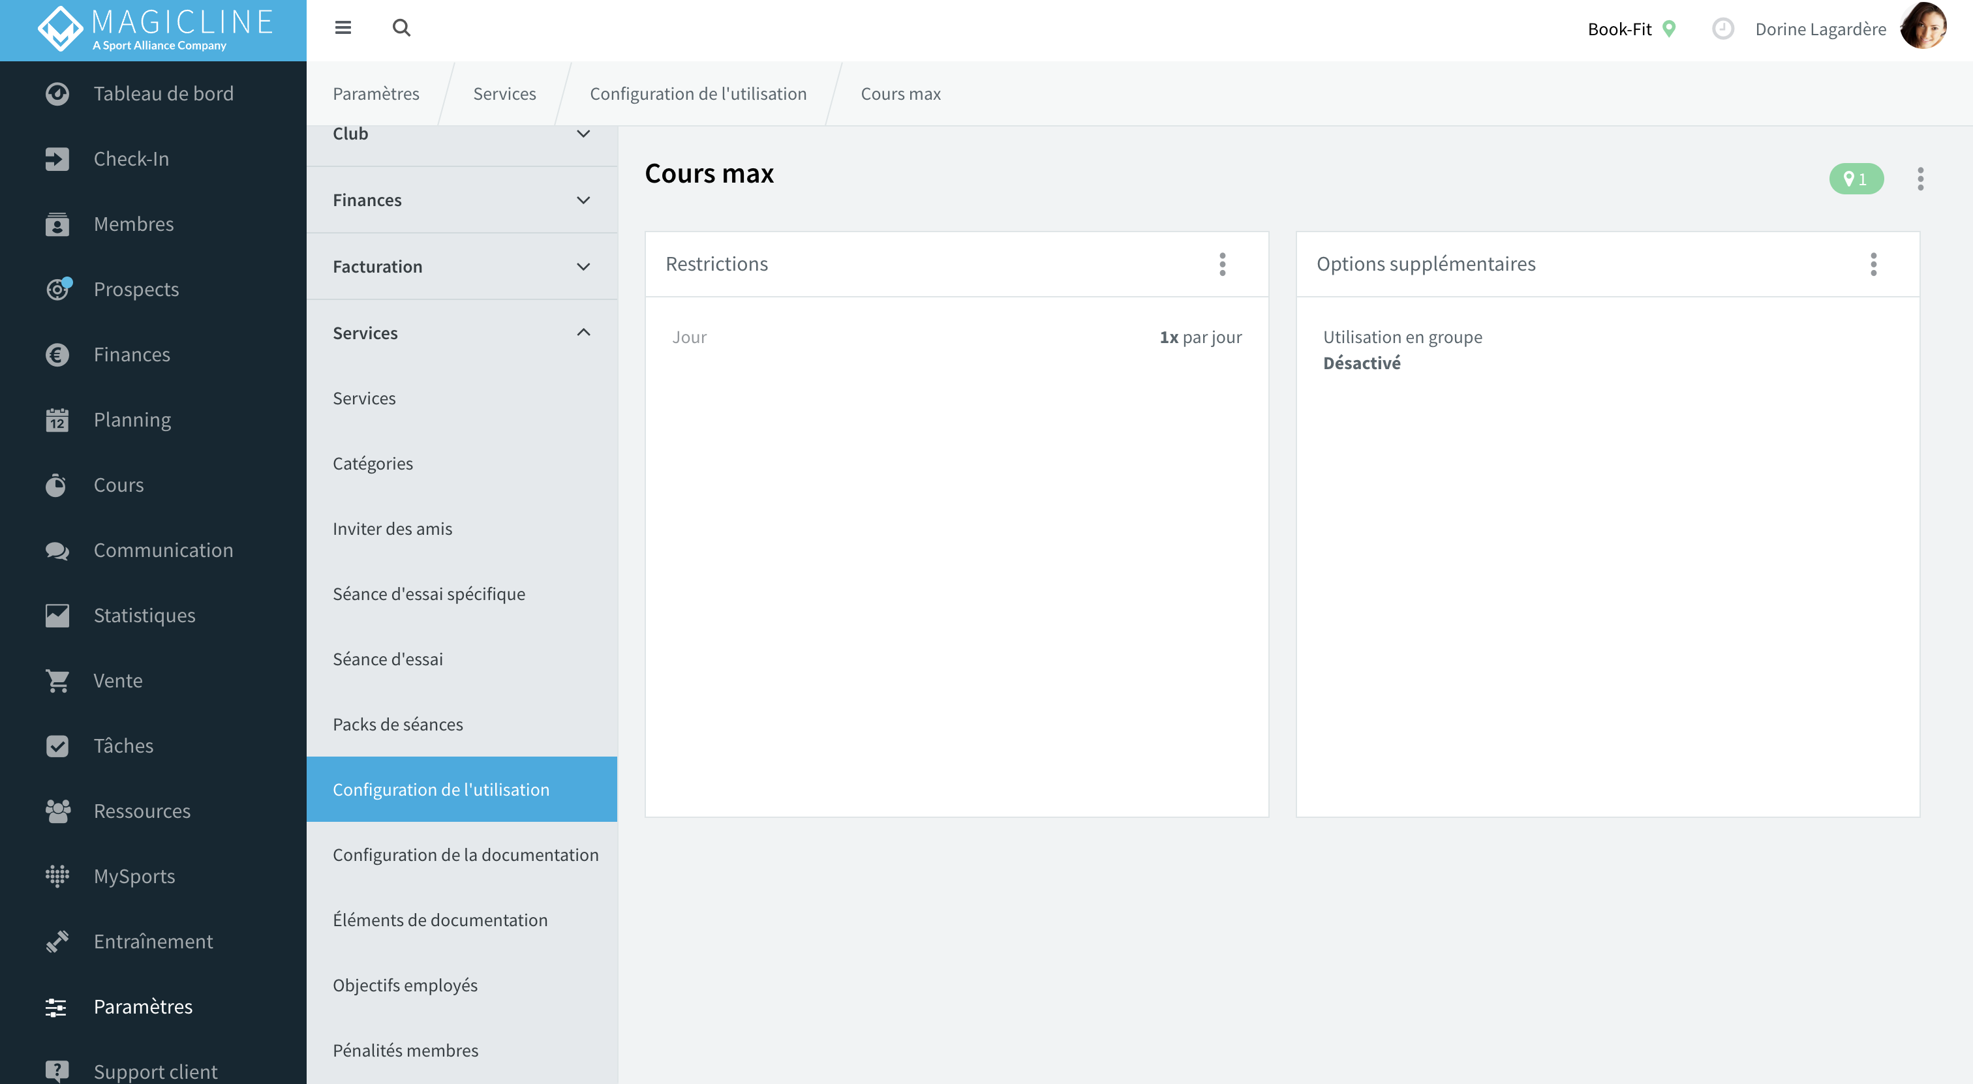This screenshot has height=1084, width=1973.
Task: Open Tableau de bord in sidebar
Action: [153, 93]
